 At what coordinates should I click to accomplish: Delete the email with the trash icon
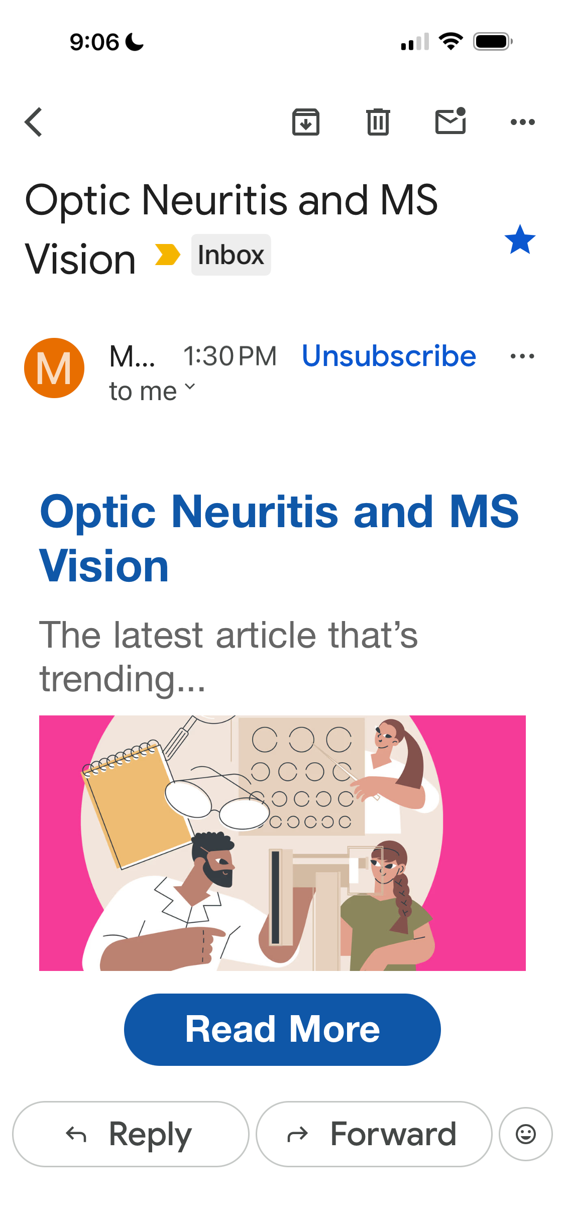tap(378, 122)
